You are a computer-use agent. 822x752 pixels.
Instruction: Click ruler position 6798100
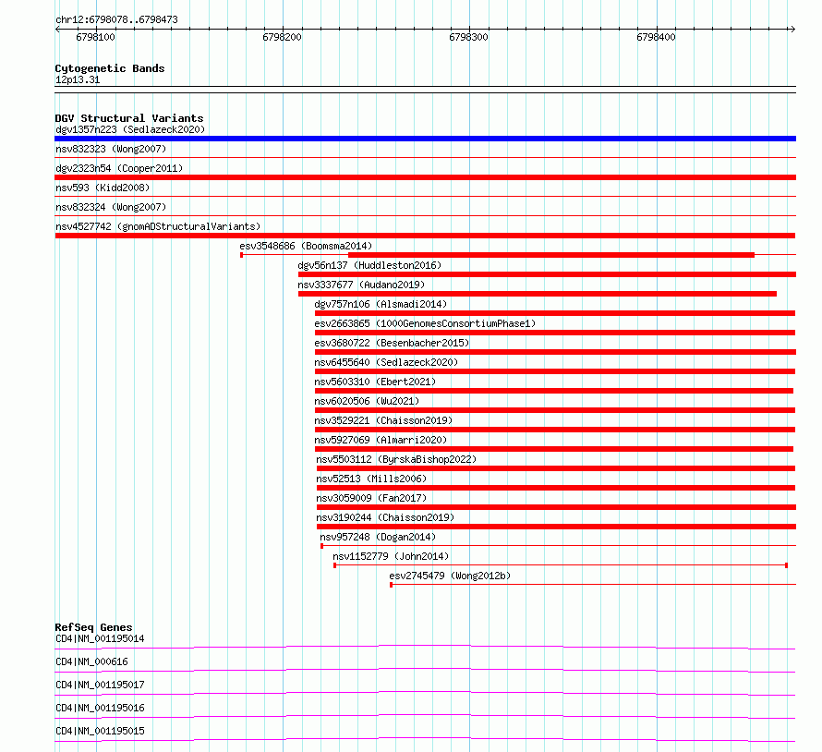[95, 37]
